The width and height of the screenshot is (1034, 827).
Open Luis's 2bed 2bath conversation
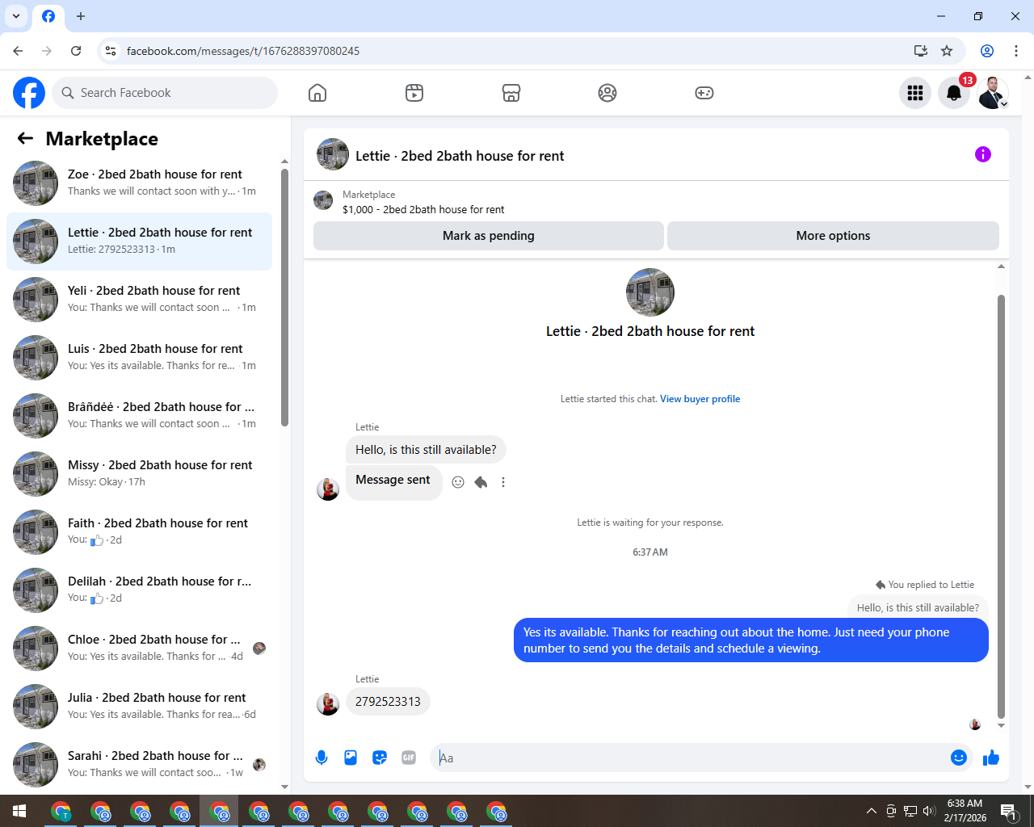pyautogui.click(x=139, y=358)
